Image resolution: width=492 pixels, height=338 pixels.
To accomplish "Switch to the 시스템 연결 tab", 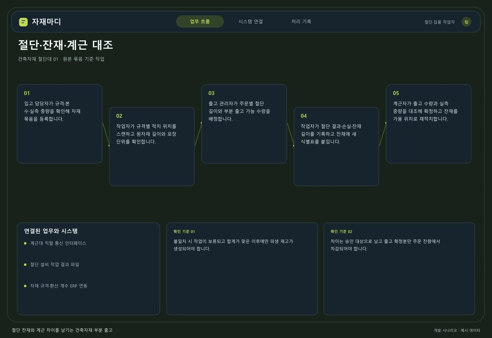I will pyautogui.click(x=251, y=22).
